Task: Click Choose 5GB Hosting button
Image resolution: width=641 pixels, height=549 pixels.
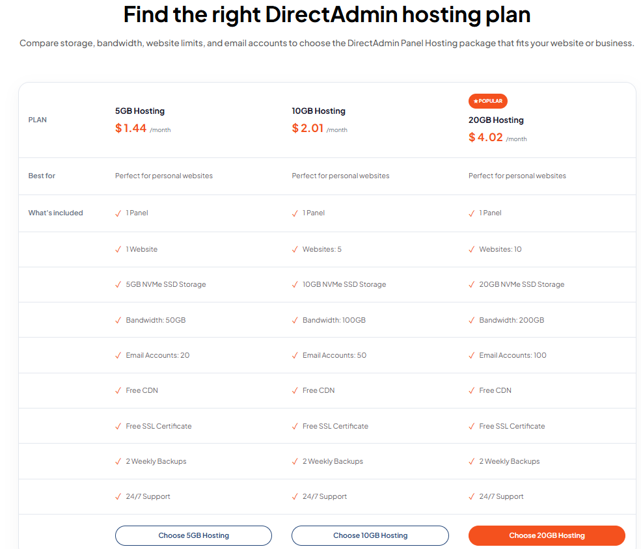Action: (x=193, y=535)
